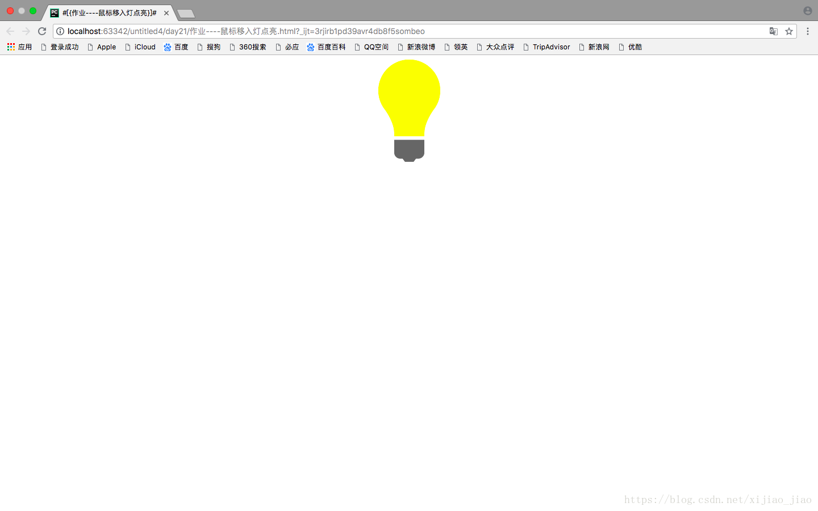
Task: Click the browser forward arrow
Action: click(26, 31)
